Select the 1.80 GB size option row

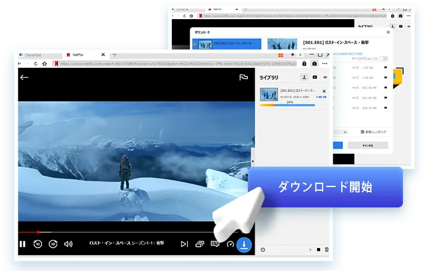tap(361, 67)
